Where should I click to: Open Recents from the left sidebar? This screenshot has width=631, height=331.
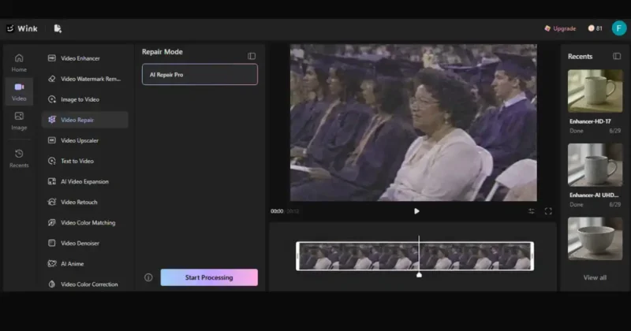19,158
